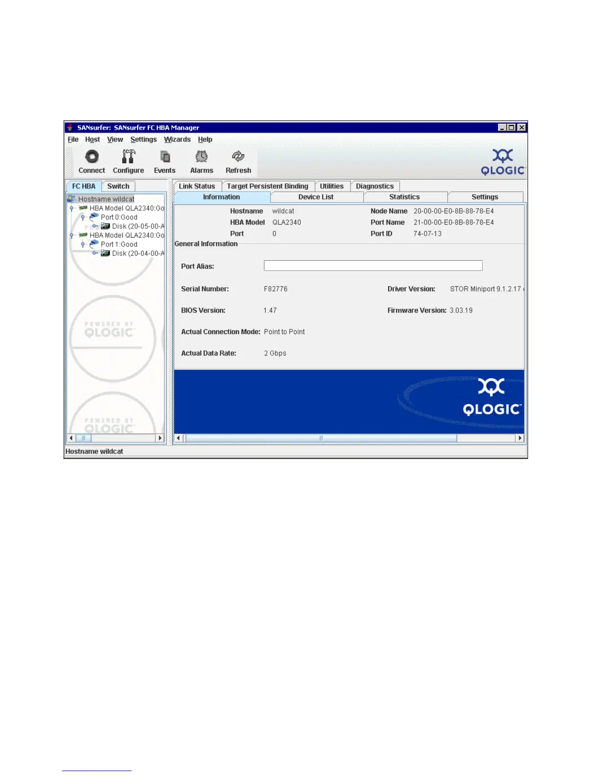Collapse the Port 0:Good tree node
The height and width of the screenshot is (775, 599).
click(83, 217)
